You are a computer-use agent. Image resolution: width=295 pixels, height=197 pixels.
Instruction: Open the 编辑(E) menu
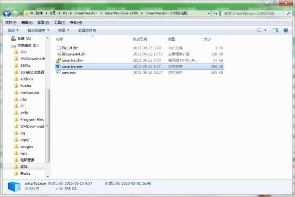tap(27, 23)
